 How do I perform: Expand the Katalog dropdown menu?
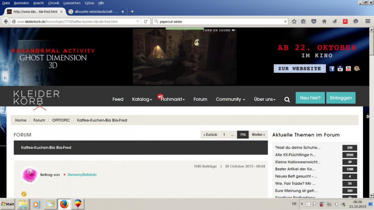pos(142,99)
